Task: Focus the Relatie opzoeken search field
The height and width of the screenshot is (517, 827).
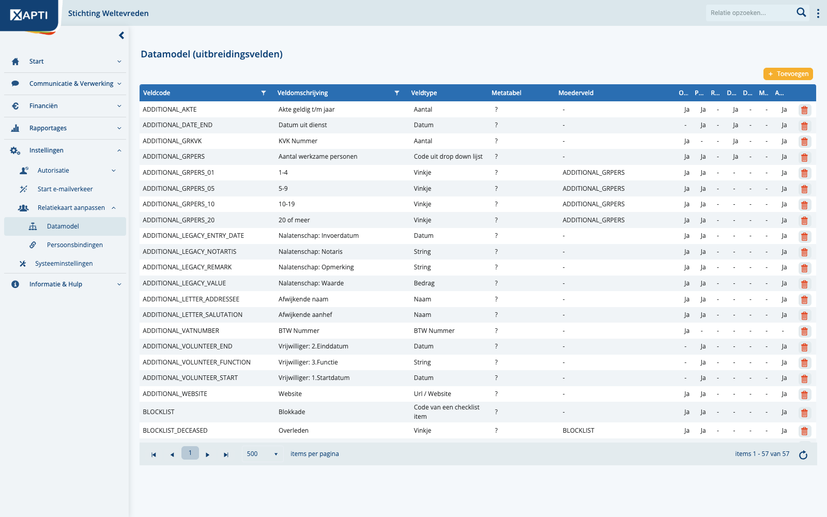Action: tap(749, 13)
